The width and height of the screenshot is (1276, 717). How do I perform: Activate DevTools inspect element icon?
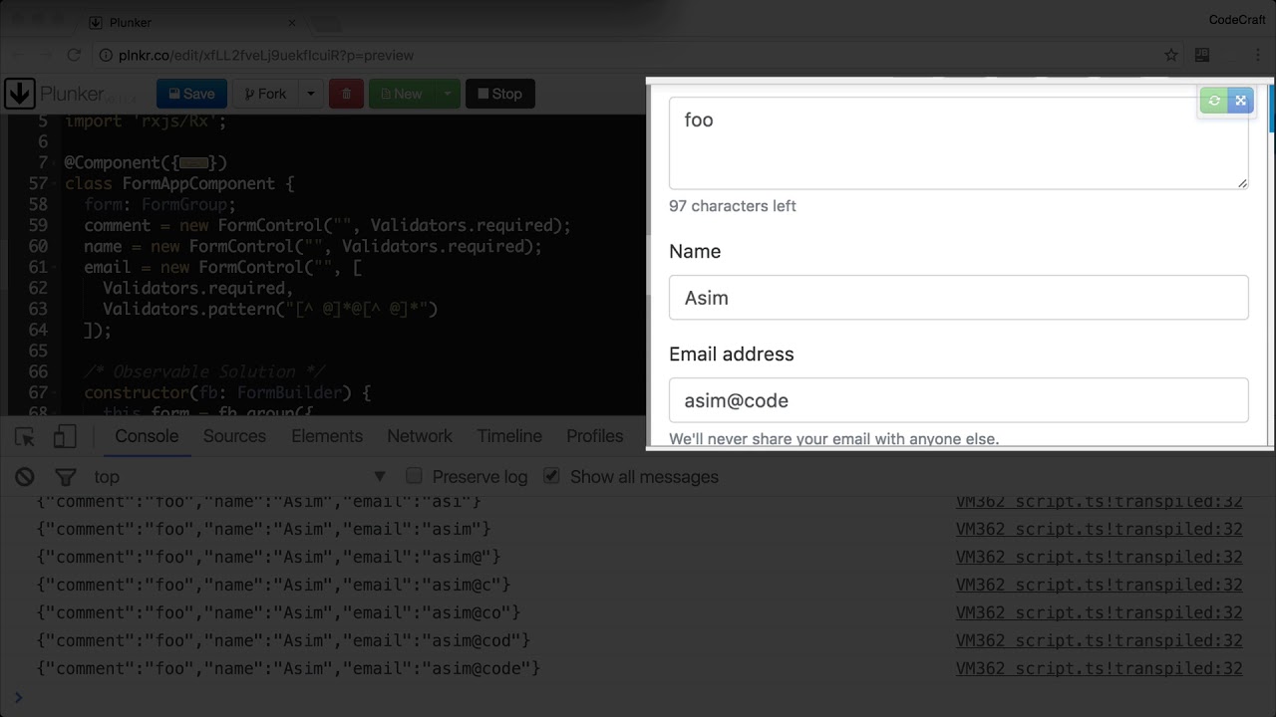[25, 436]
